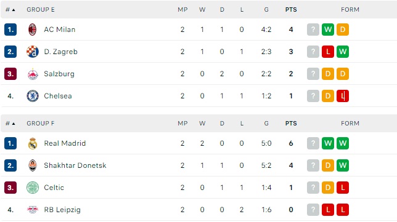
Task: Click the Real Madrid club crest
Action: (x=33, y=143)
